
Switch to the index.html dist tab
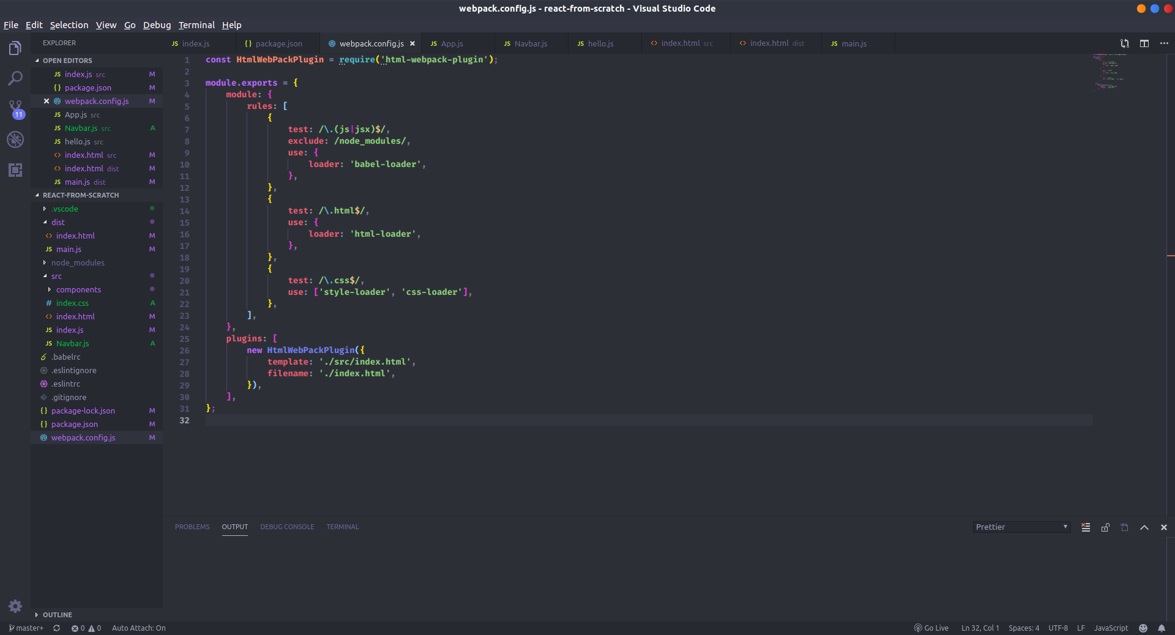click(x=777, y=43)
